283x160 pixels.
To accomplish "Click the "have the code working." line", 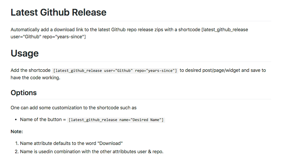I will [35, 78].
